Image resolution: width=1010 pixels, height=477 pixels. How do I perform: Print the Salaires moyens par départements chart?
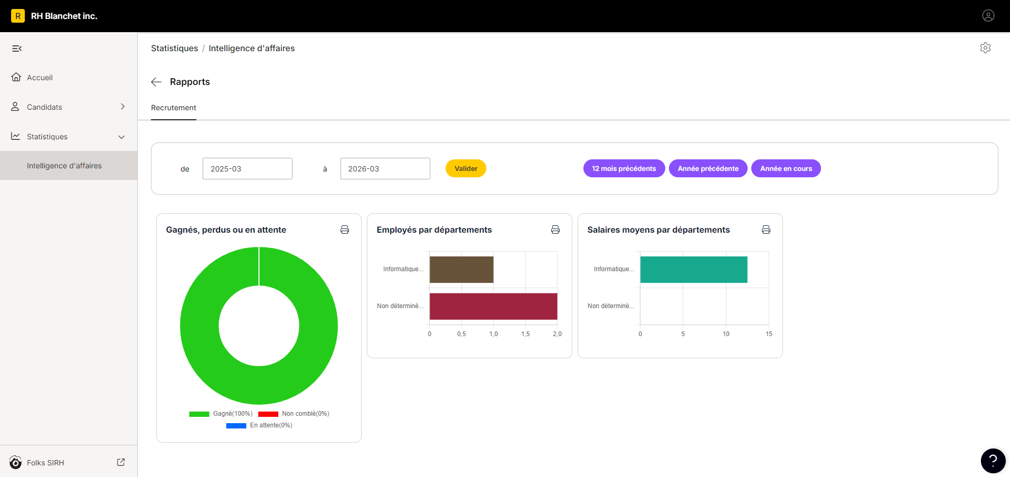click(766, 230)
